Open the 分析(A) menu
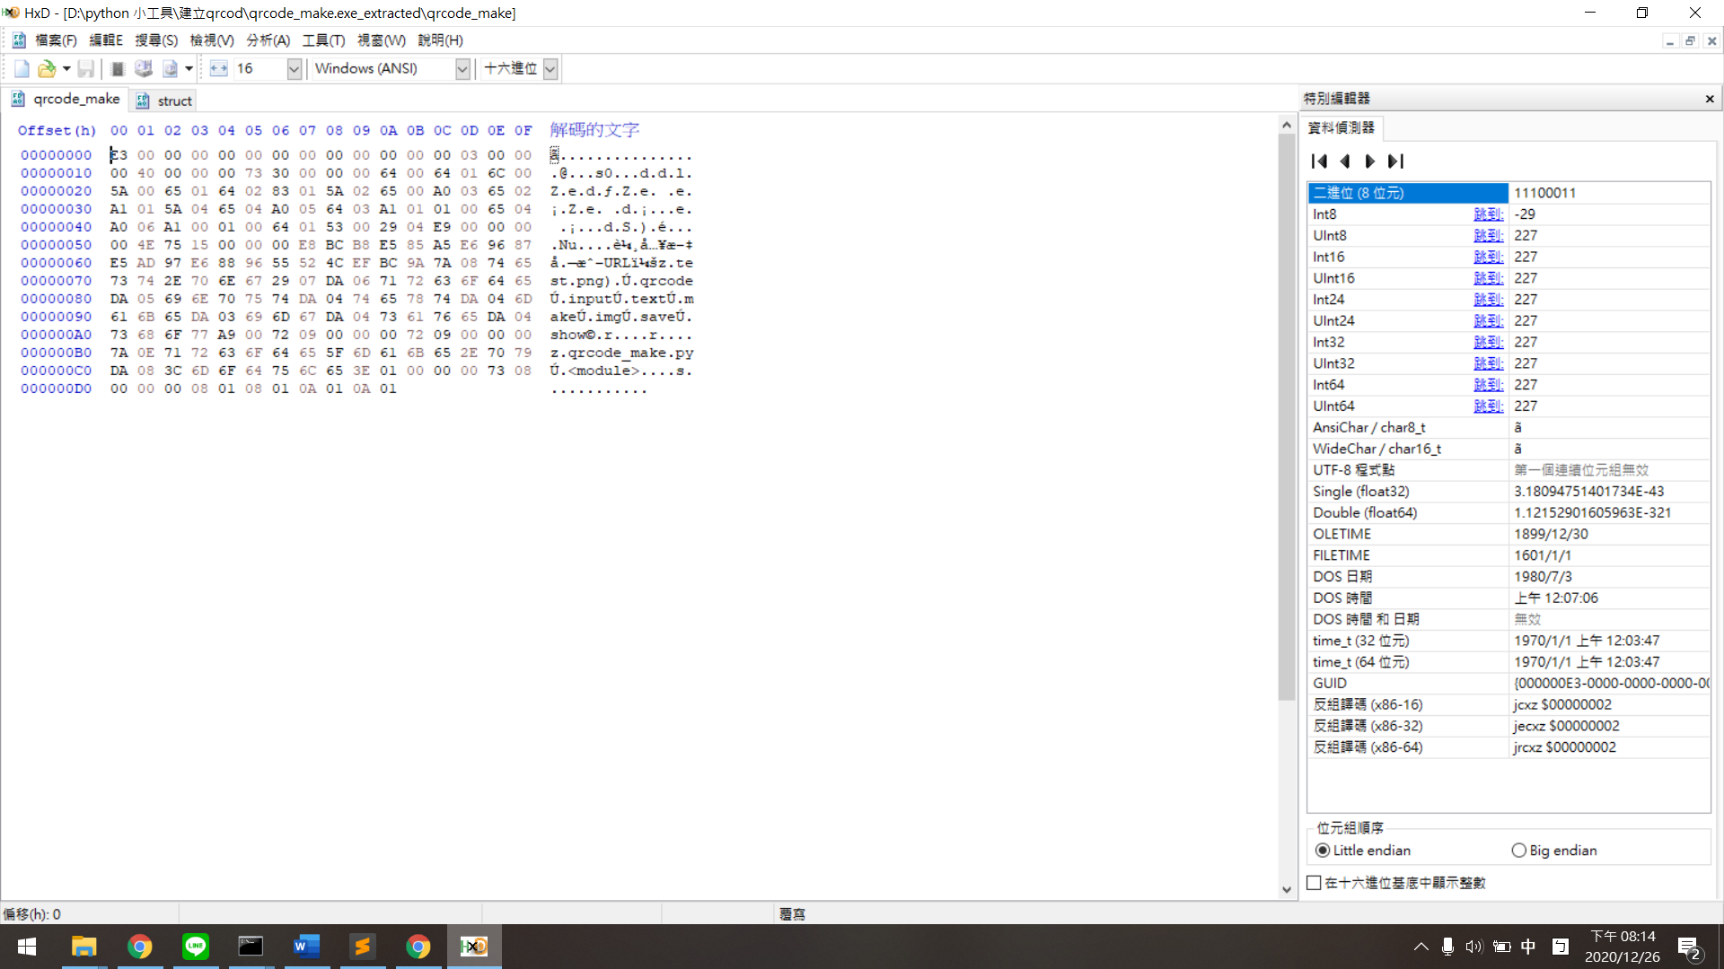 (268, 40)
